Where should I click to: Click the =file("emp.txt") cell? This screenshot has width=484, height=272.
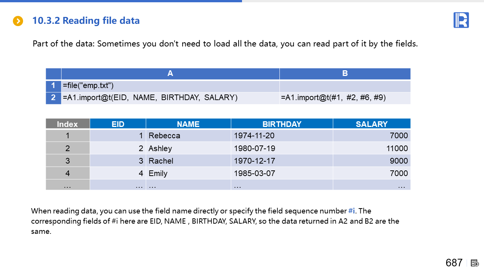(x=170, y=86)
